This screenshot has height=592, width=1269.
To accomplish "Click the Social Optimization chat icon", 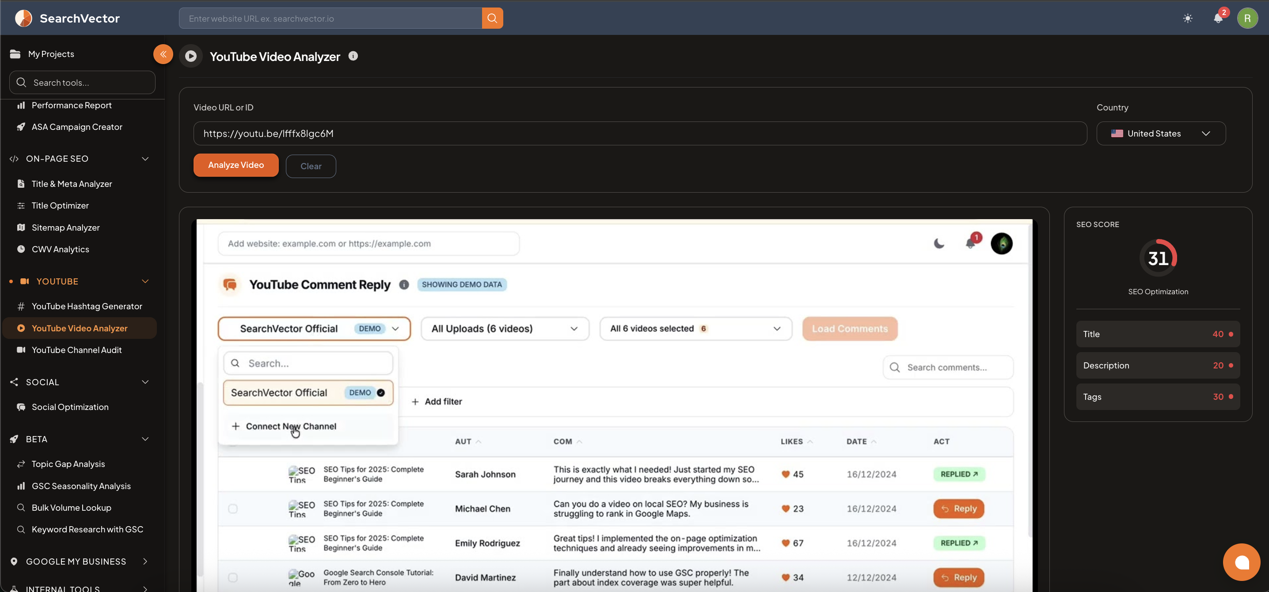I will (x=21, y=407).
